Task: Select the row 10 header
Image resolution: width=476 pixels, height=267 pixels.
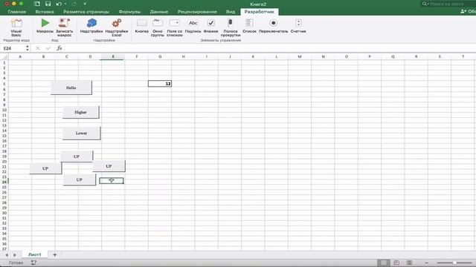Action: [4, 110]
